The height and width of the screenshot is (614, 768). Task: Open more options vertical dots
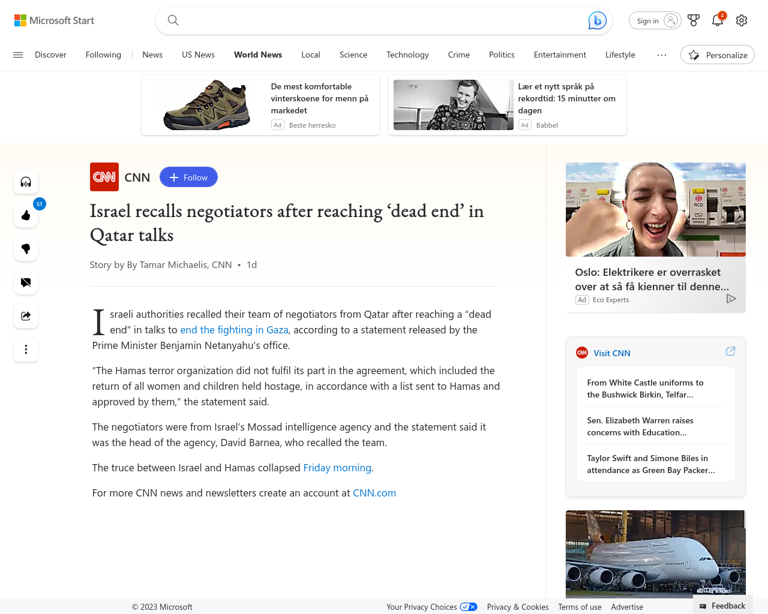click(26, 350)
